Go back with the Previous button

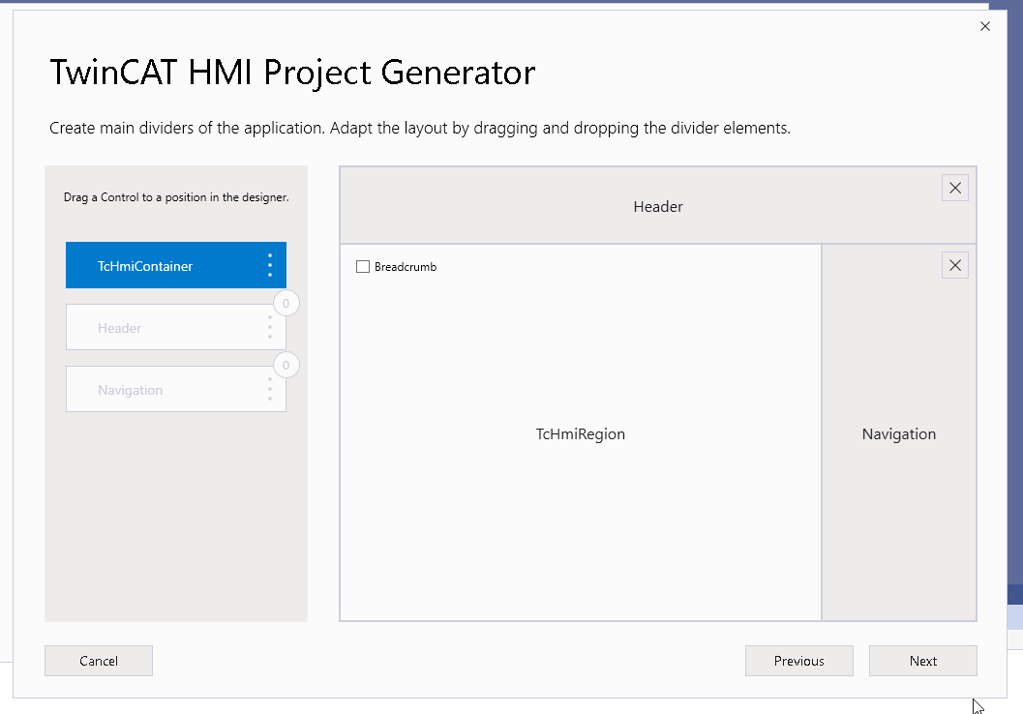click(x=799, y=661)
